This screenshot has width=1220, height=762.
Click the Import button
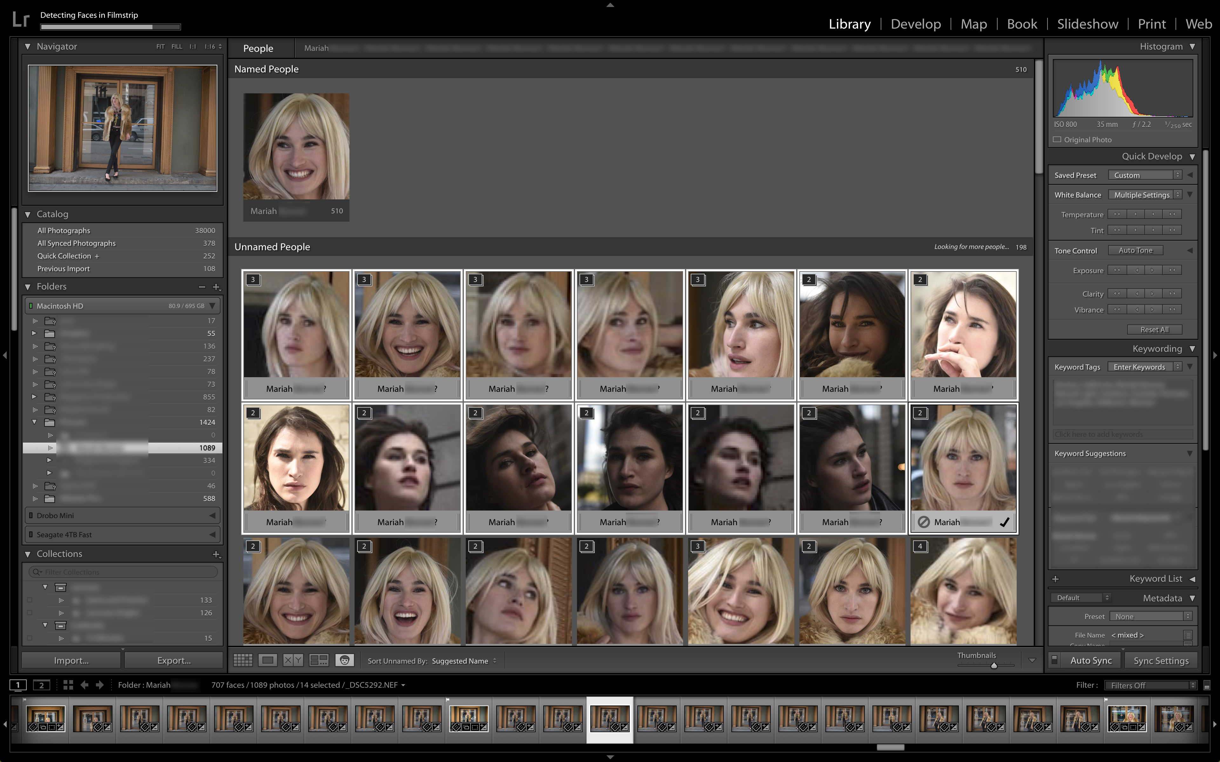tap(71, 660)
